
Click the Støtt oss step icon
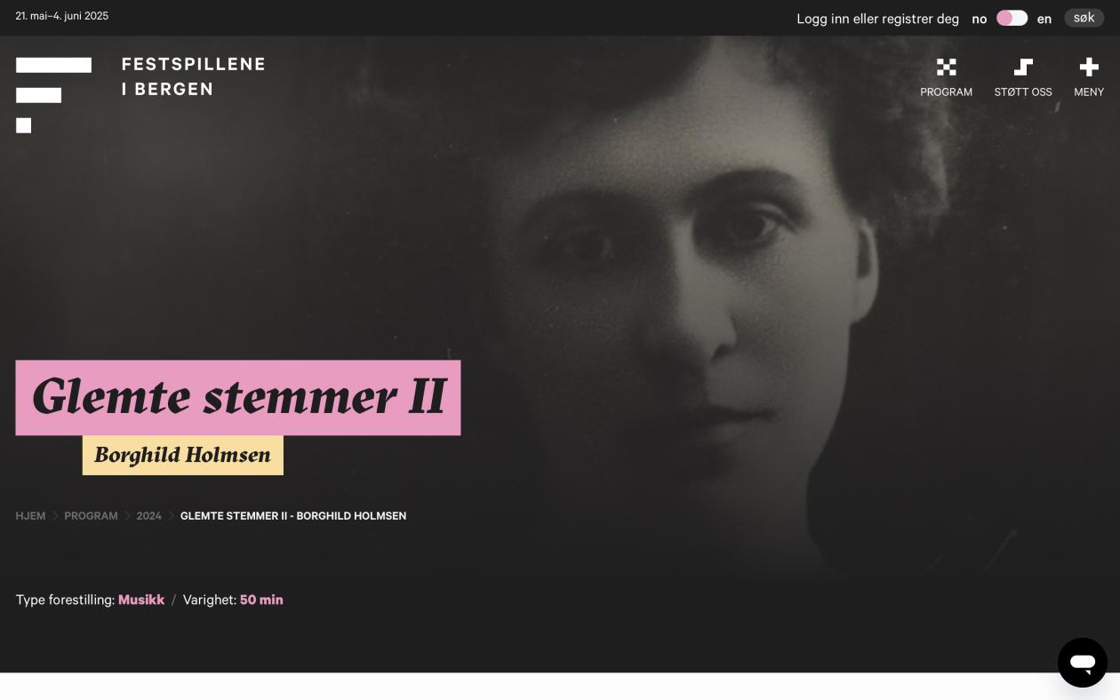pyautogui.click(x=1023, y=68)
